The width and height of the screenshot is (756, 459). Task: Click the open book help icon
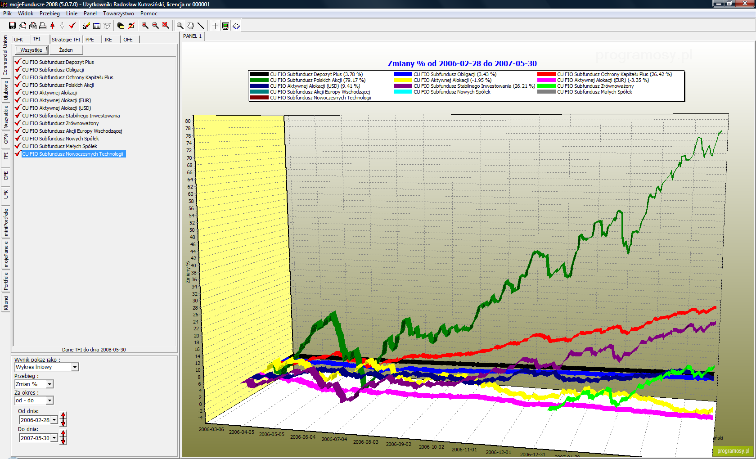236,26
